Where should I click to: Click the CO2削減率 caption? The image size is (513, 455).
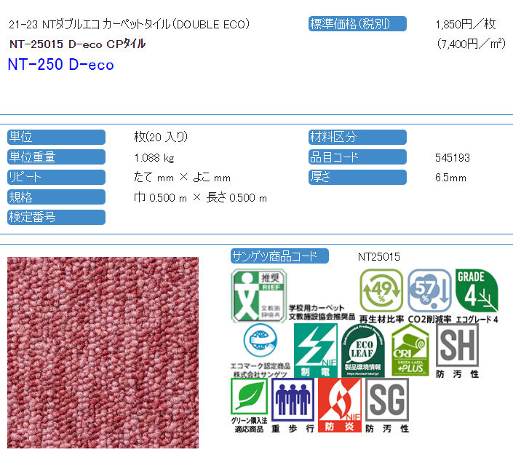click(429, 319)
